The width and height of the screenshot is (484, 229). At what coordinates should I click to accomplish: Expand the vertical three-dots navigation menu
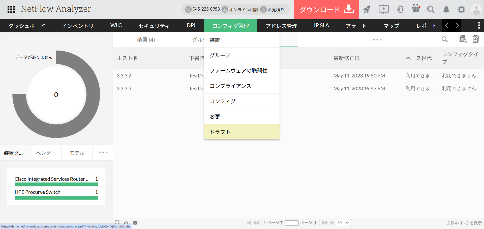pyautogui.click(x=479, y=25)
